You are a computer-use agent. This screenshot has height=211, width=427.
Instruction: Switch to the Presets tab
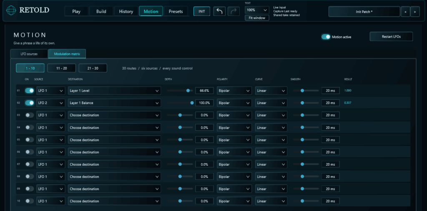click(x=176, y=11)
